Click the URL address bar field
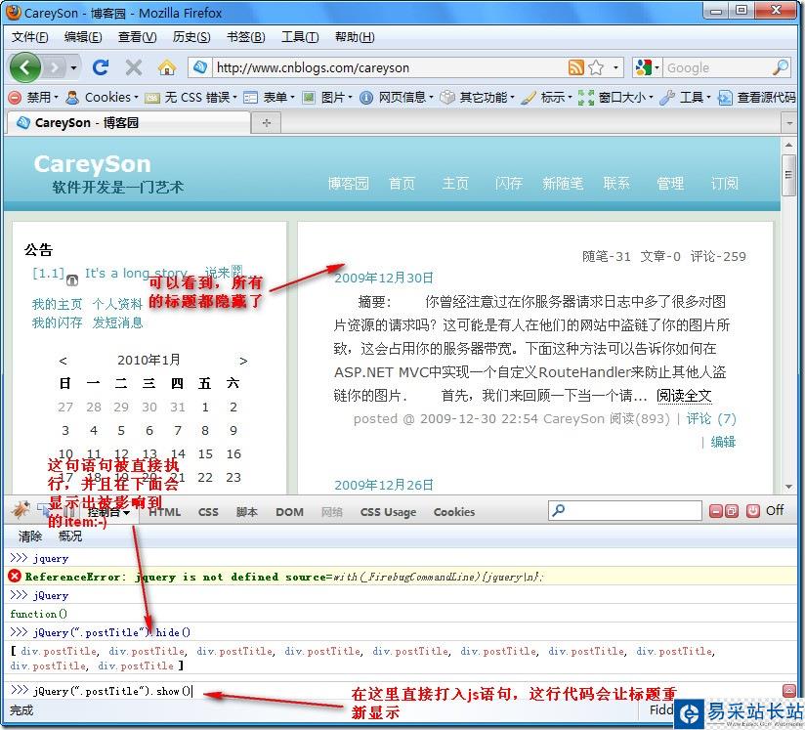The width and height of the screenshot is (805, 730). click(388, 67)
